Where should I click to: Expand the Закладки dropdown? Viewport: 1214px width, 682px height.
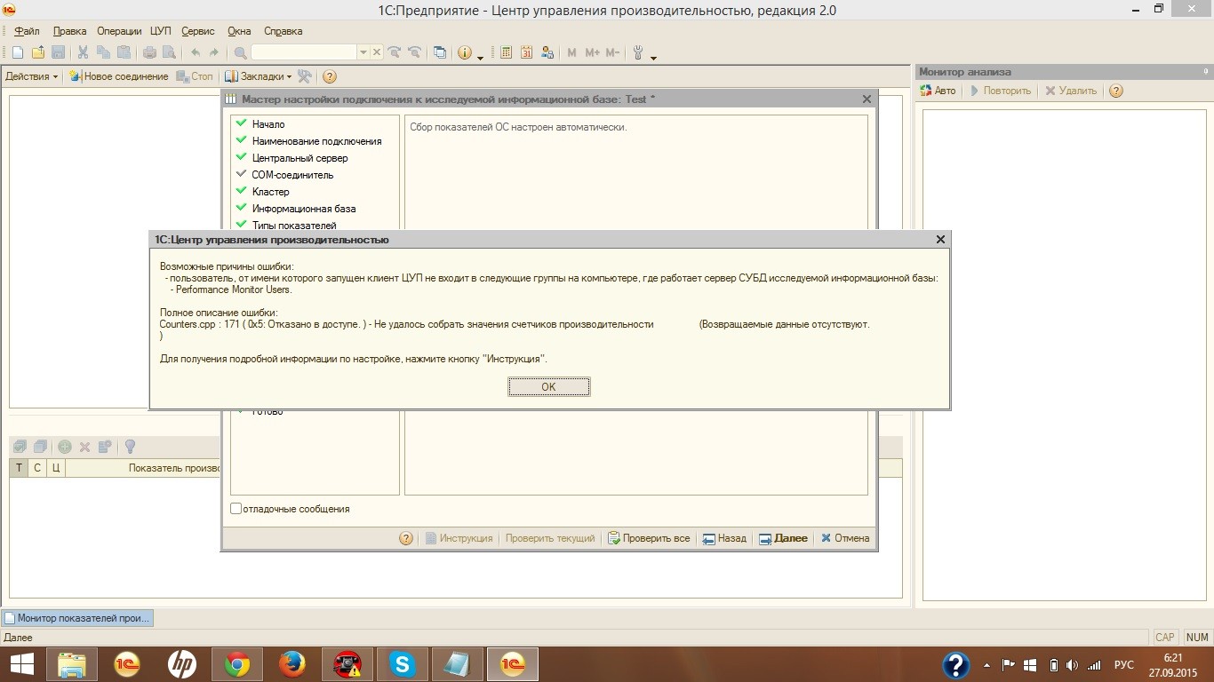coord(258,76)
